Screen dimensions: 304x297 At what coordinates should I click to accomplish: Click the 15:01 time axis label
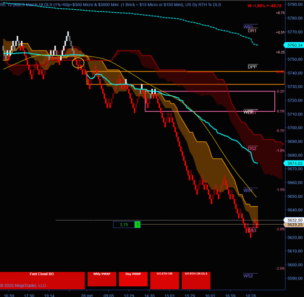169,295
